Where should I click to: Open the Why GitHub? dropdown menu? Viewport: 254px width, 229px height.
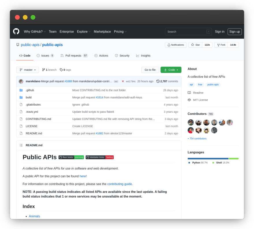click(35, 32)
